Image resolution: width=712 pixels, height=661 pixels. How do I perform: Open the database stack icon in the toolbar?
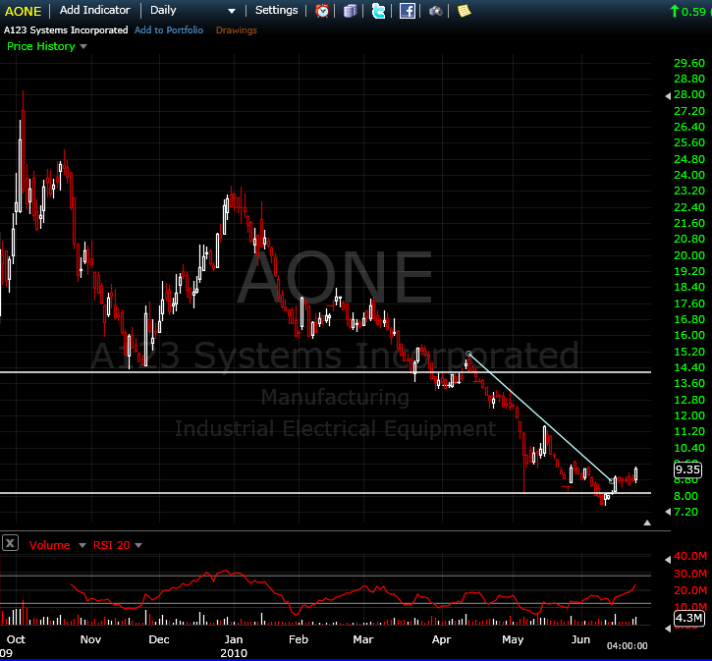[x=350, y=11]
